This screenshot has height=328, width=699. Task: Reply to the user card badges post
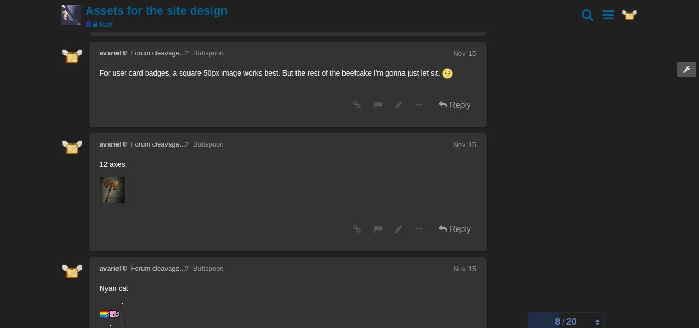(x=455, y=105)
